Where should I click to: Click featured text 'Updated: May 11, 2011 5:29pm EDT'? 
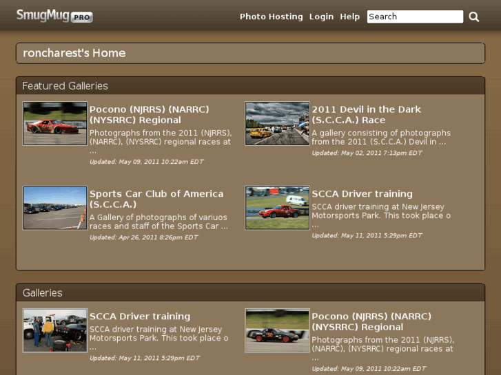pos(367,235)
